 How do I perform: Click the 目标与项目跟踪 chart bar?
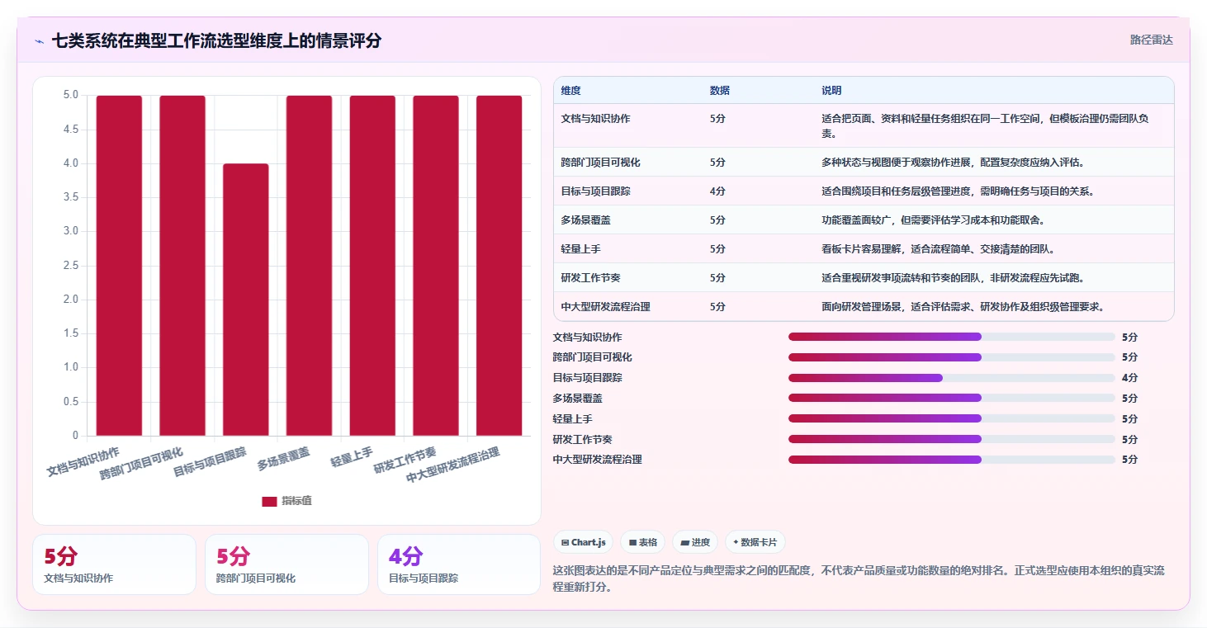246,300
